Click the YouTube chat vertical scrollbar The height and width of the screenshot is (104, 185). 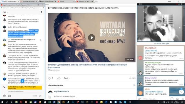[x=44, y=55]
